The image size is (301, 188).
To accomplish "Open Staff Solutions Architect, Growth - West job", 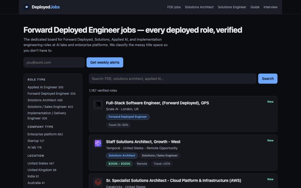I will [x=143, y=142].
